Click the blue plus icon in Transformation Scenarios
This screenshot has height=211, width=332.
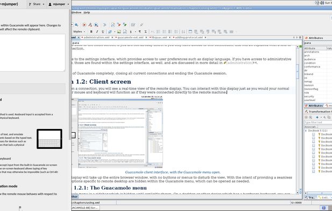317,117
